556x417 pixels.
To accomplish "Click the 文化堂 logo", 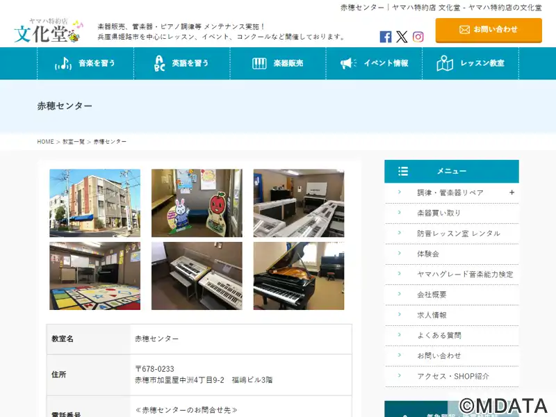I will (49, 31).
